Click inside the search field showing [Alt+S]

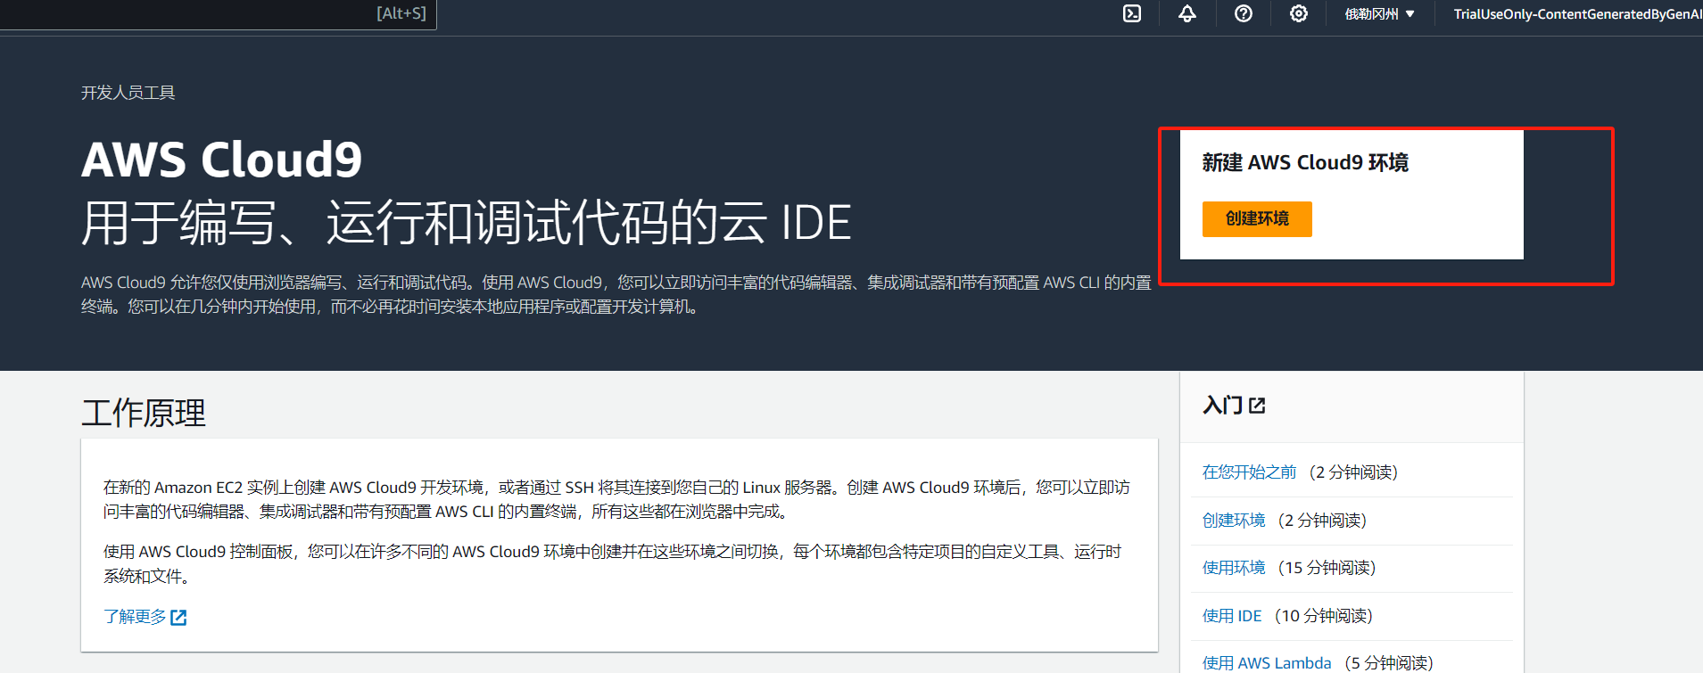coord(218,13)
